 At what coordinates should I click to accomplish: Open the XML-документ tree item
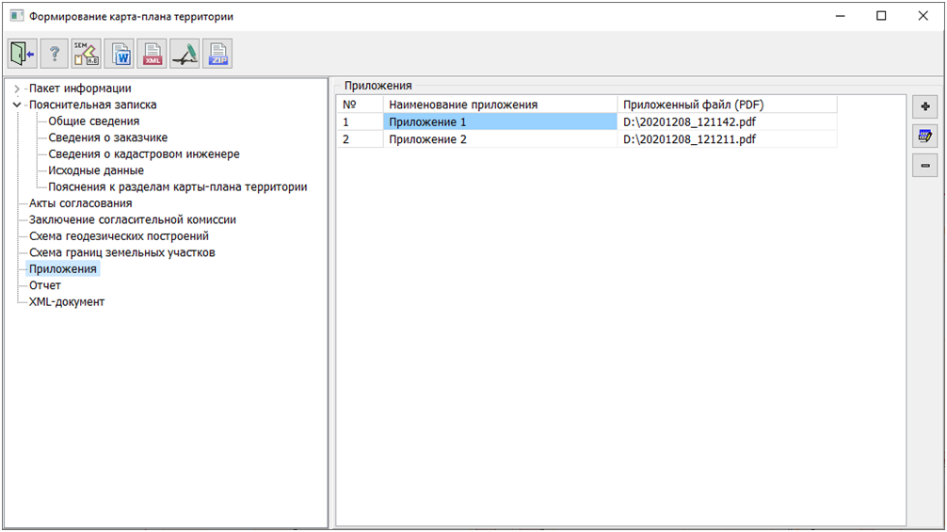pyautogui.click(x=67, y=302)
